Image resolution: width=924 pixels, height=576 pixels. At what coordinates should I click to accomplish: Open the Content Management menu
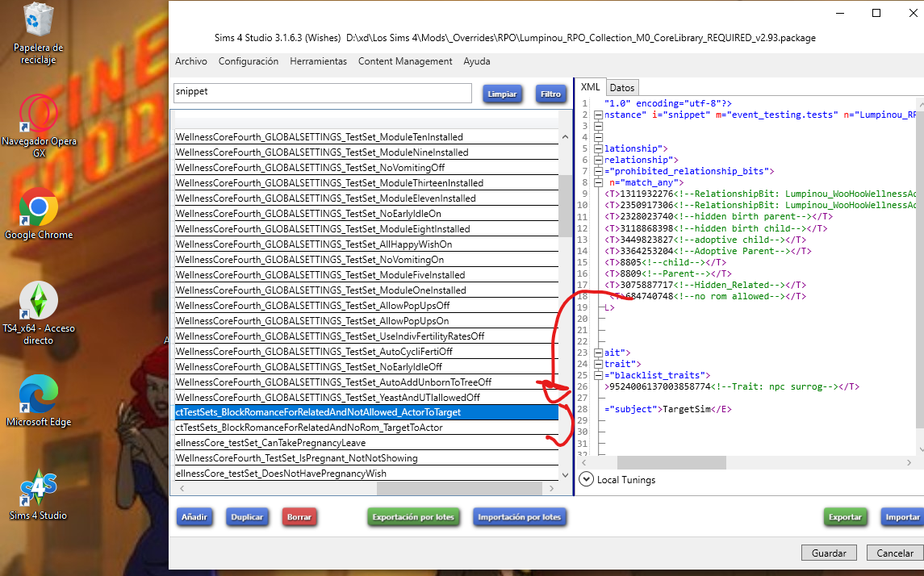405,61
